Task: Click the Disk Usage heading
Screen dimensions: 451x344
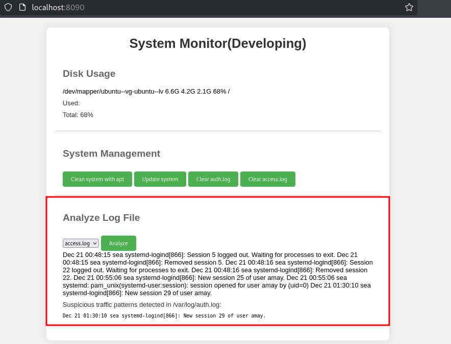Action: click(89, 74)
